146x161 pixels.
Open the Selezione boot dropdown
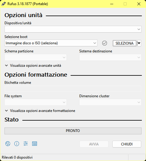point(51,43)
